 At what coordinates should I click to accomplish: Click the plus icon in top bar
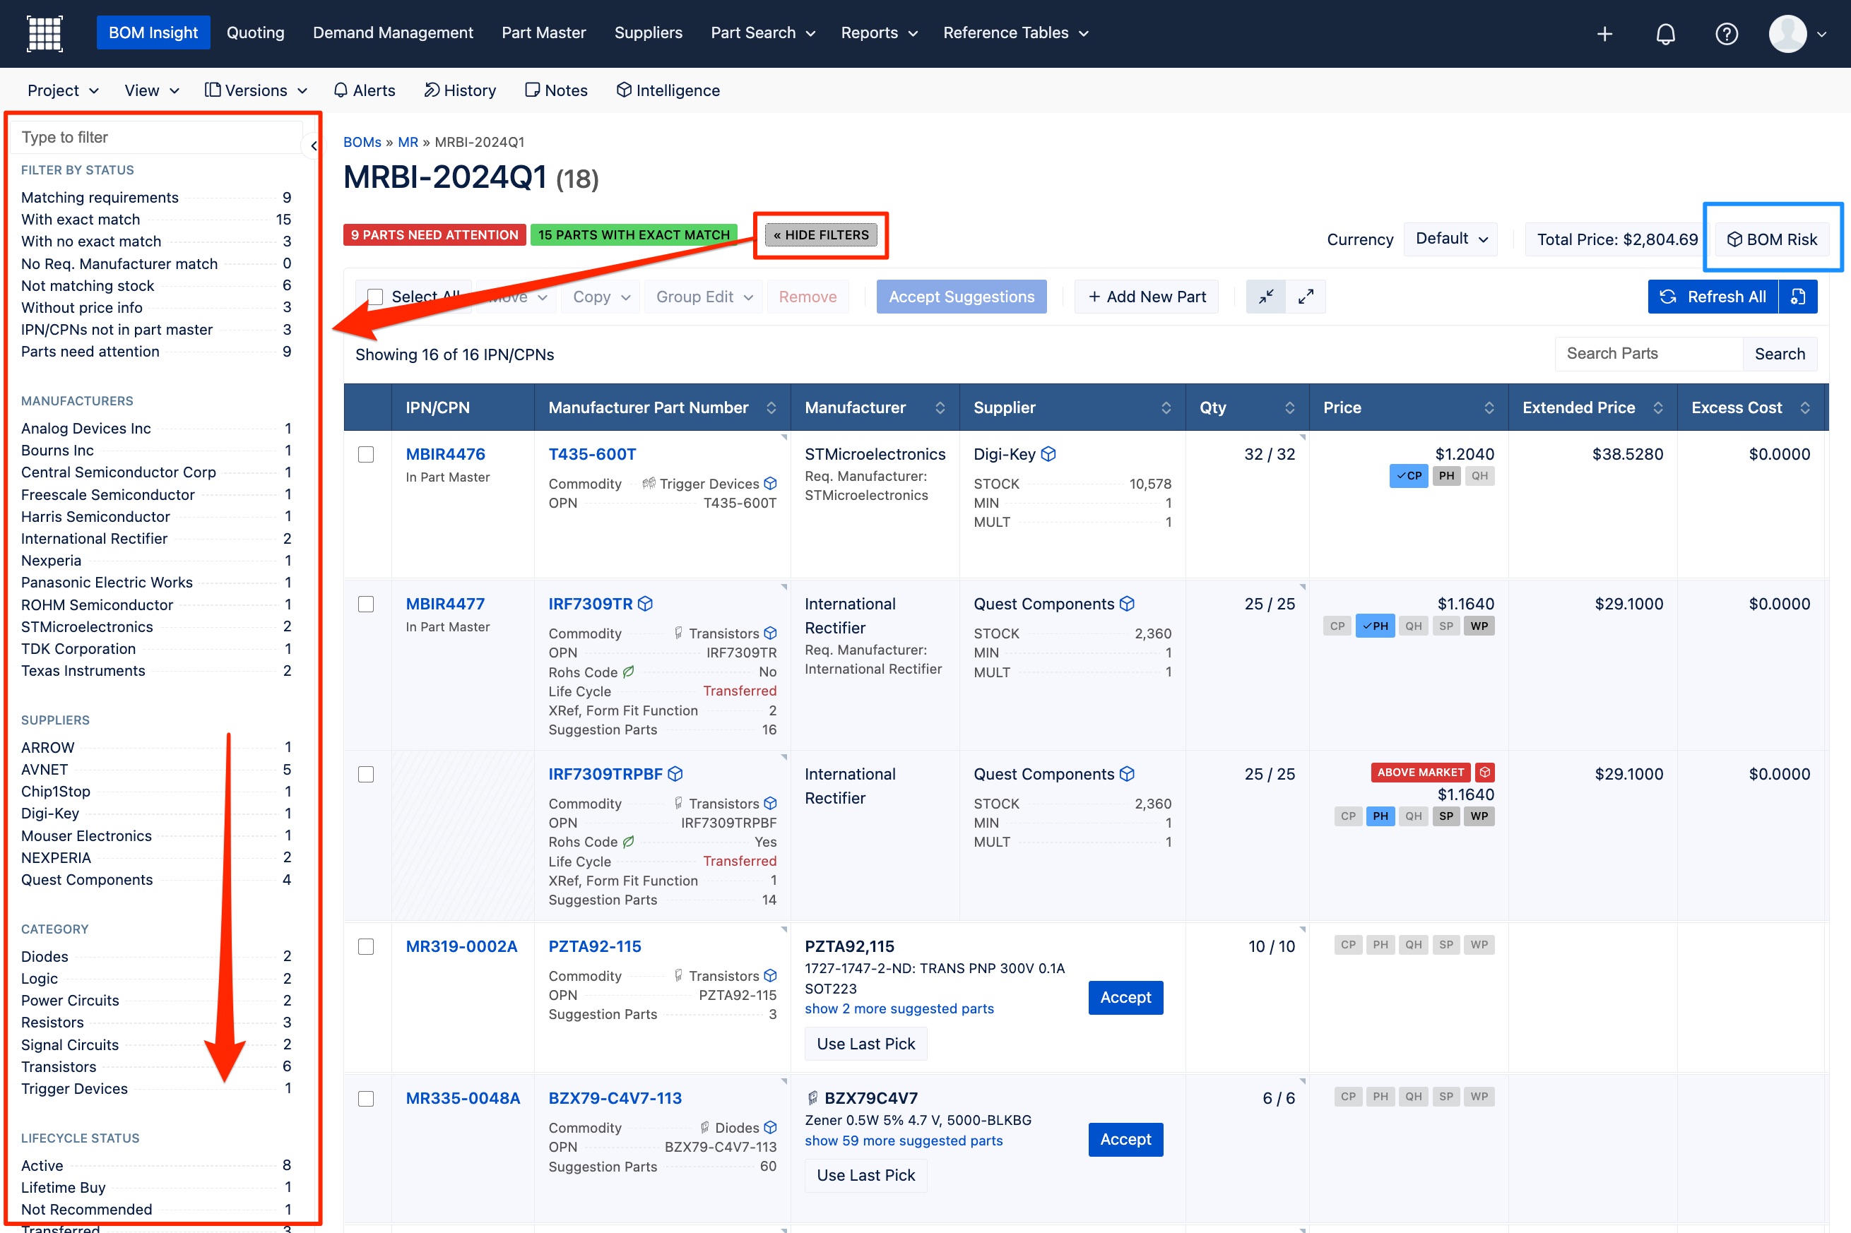[1604, 34]
